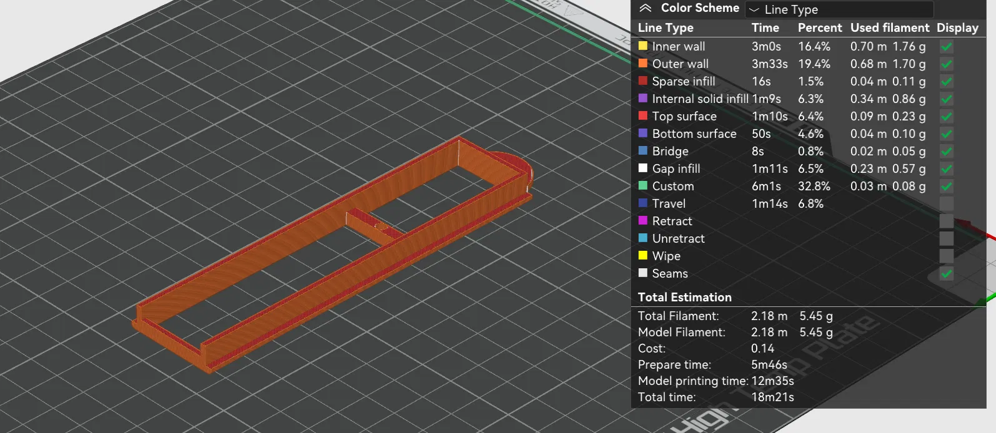Screen dimensions: 996x433
Task: Click the light gray Seams swatch
Action: pyautogui.click(x=643, y=273)
